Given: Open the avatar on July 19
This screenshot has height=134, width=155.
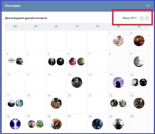Looking at the screenshot, I should (x=56, y=103).
